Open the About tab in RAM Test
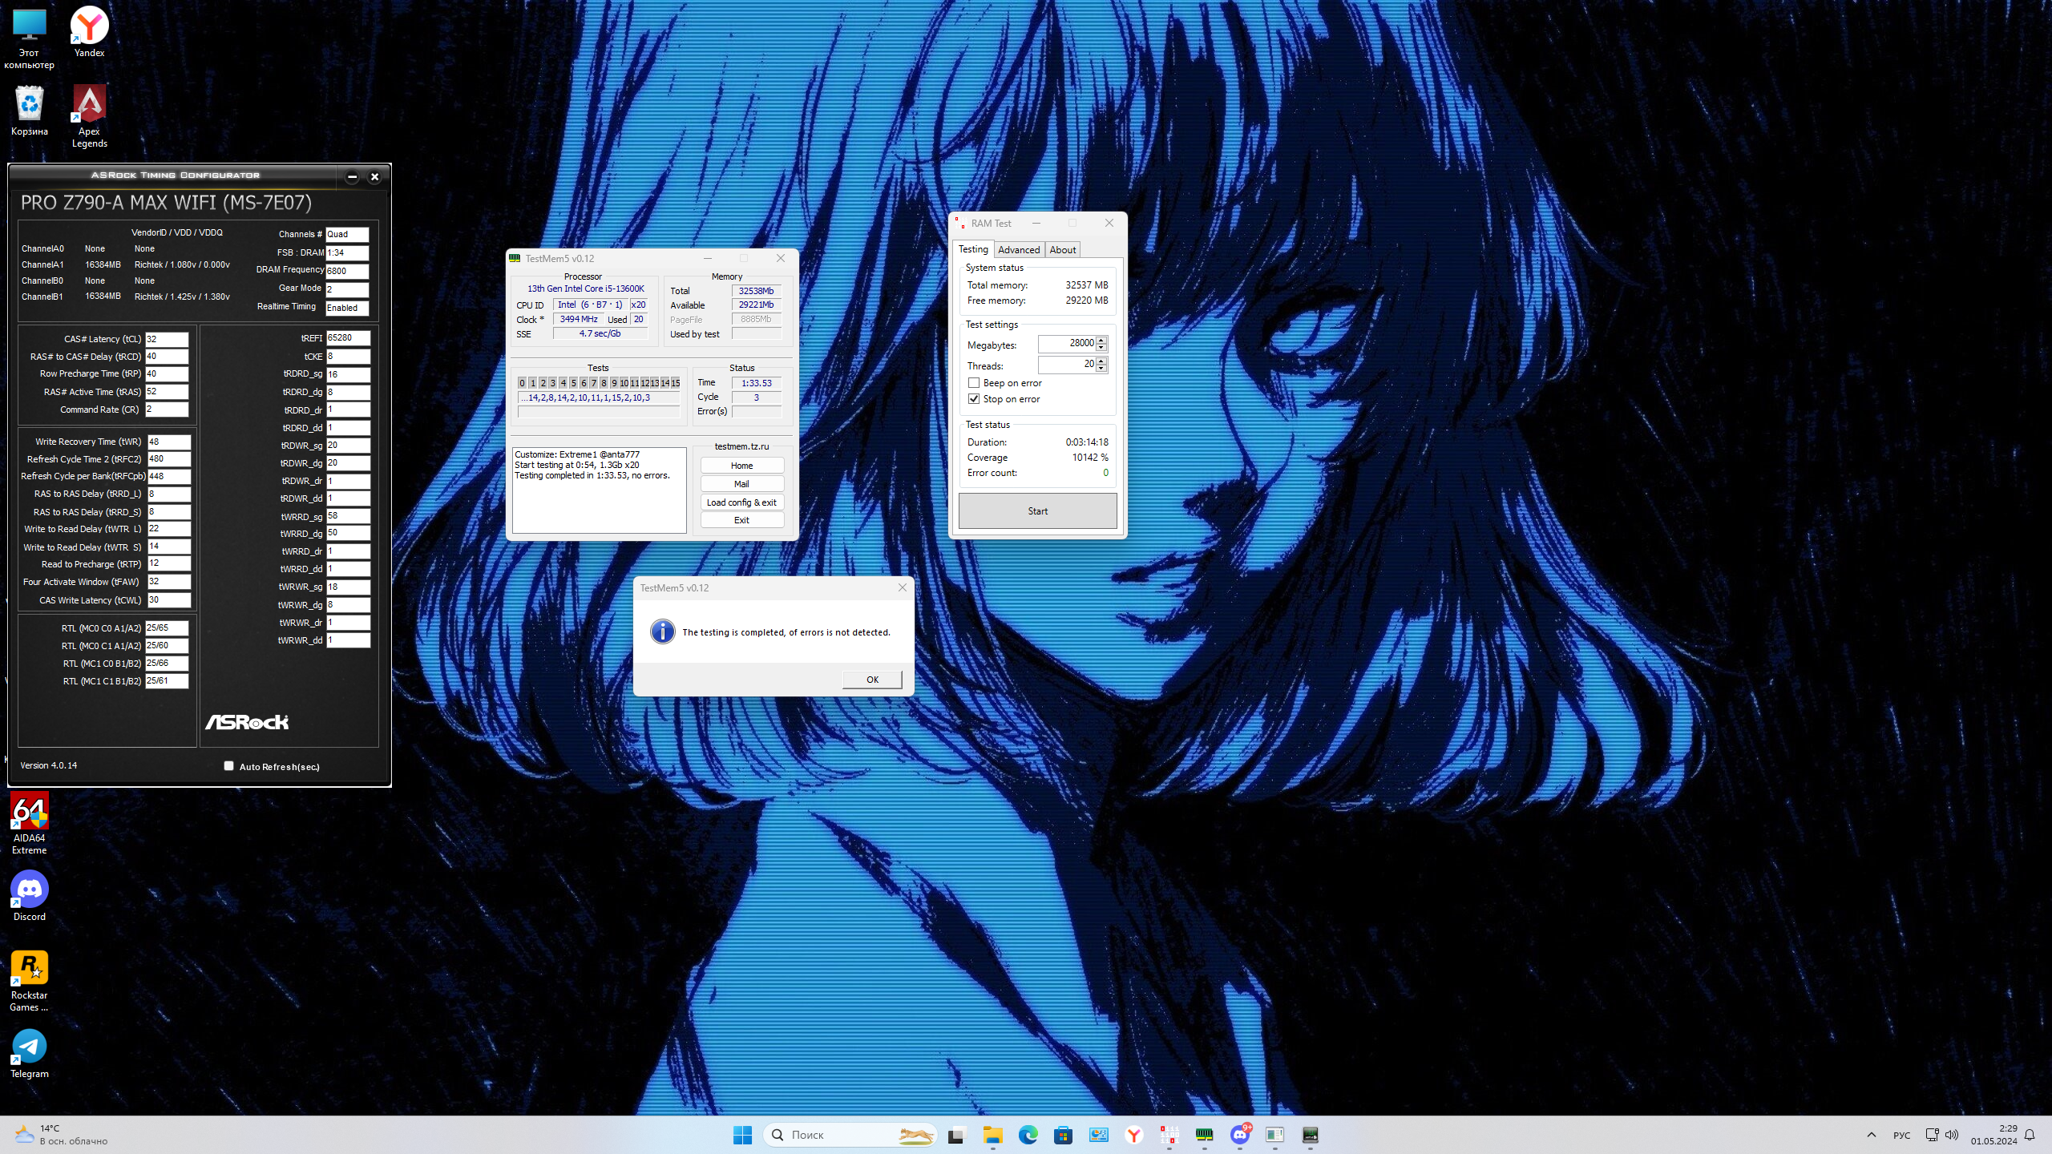The height and width of the screenshot is (1154, 2052). [1062, 250]
